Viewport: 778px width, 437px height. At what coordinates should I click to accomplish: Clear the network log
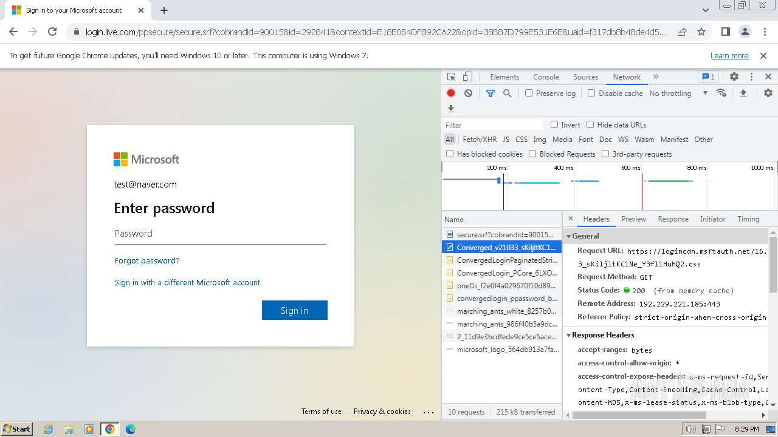click(x=468, y=93)
